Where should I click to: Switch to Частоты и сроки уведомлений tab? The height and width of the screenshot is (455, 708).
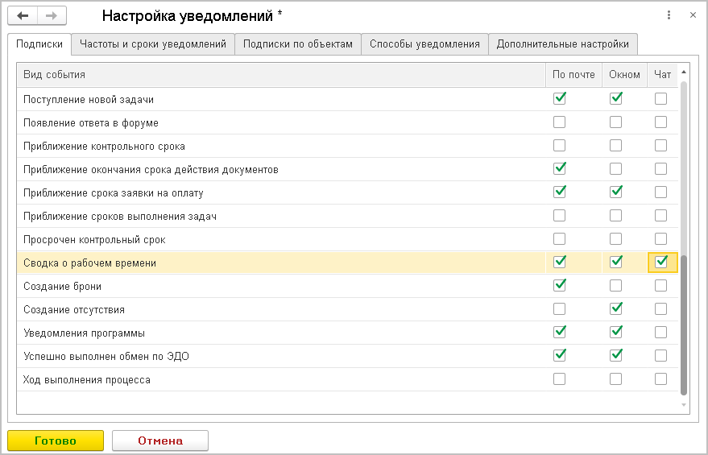[153, 44]
